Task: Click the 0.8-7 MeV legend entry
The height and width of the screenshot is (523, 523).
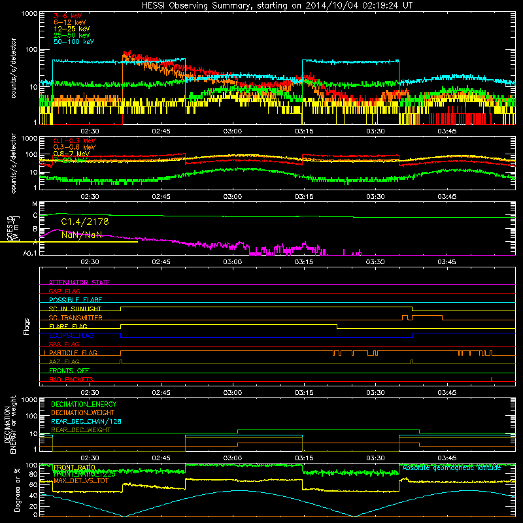Action: tap(71, 154)
